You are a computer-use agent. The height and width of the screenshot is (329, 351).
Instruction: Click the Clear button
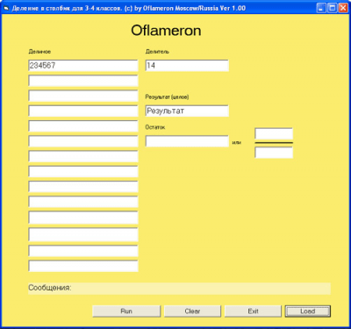(x=192, y=311)
